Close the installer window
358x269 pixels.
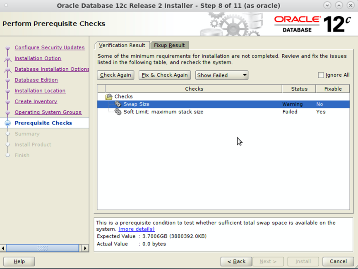[351, 5]
